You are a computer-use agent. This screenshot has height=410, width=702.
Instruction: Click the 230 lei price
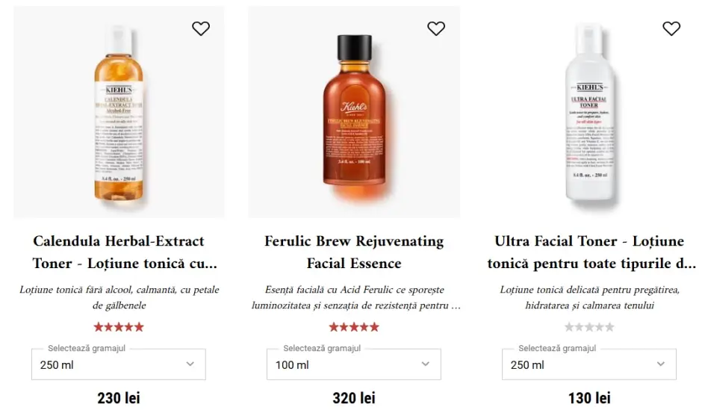[119, 398]
